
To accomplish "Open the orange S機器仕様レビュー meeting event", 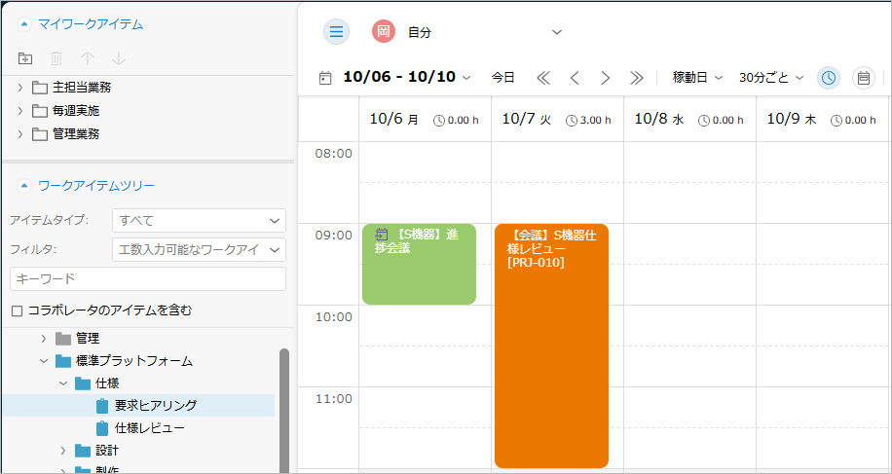I will pyautogui.click(x=551, y=346).
